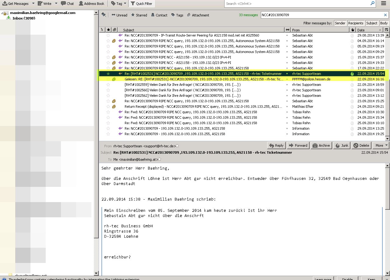
Task: Open the hamburger application menu
Action: click(x=384, y=4)
